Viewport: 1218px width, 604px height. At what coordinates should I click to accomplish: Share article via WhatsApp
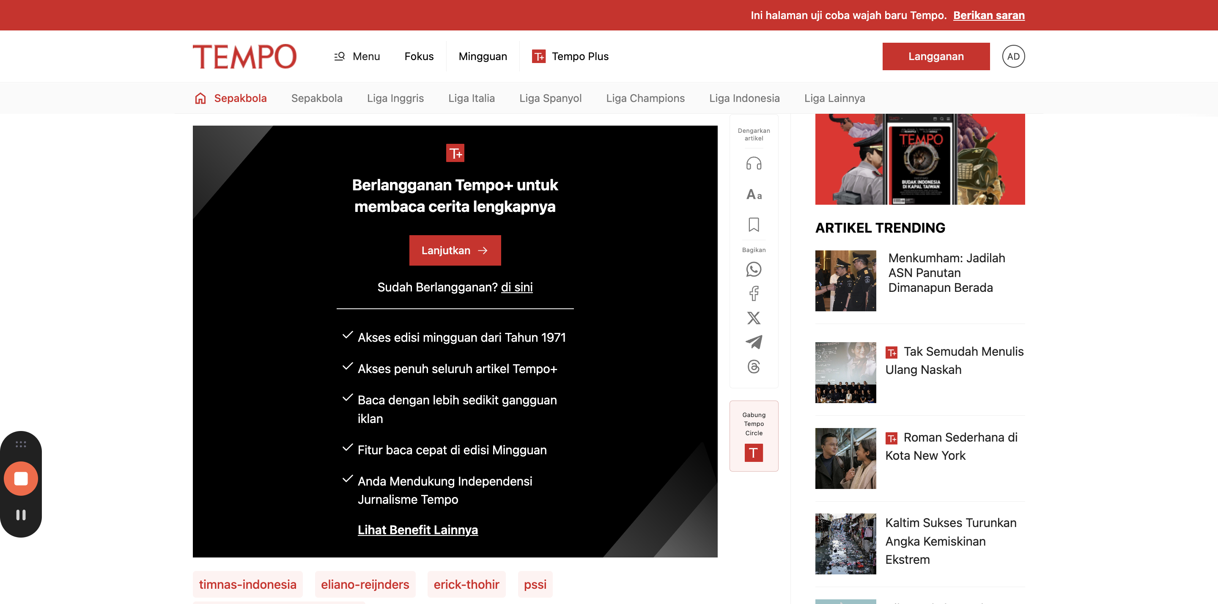click(x=754, y=269)
